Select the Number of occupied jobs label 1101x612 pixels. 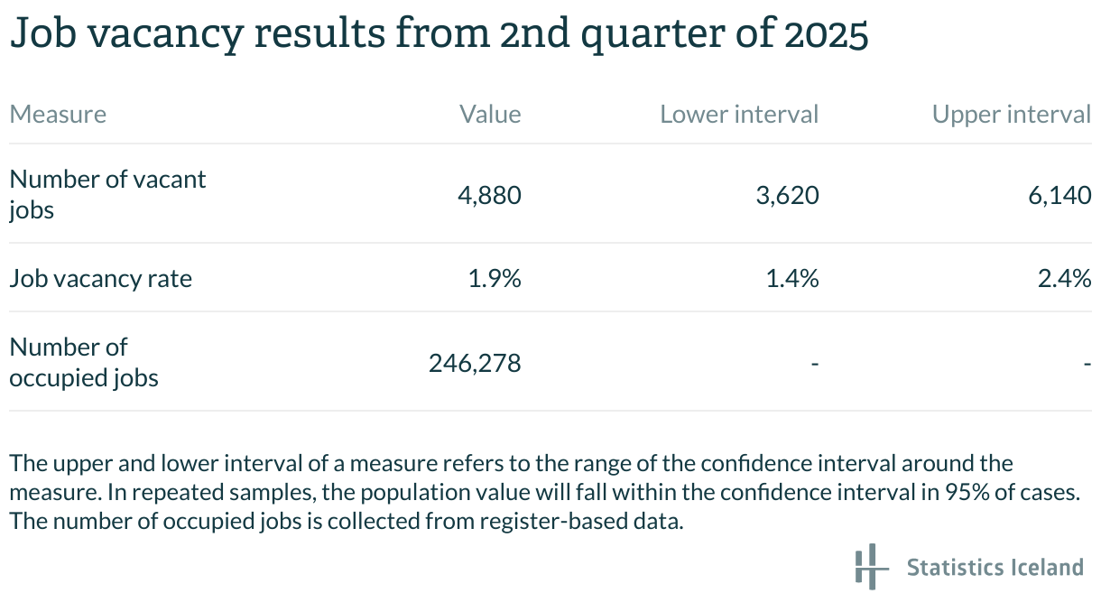[x=84, y=362]
